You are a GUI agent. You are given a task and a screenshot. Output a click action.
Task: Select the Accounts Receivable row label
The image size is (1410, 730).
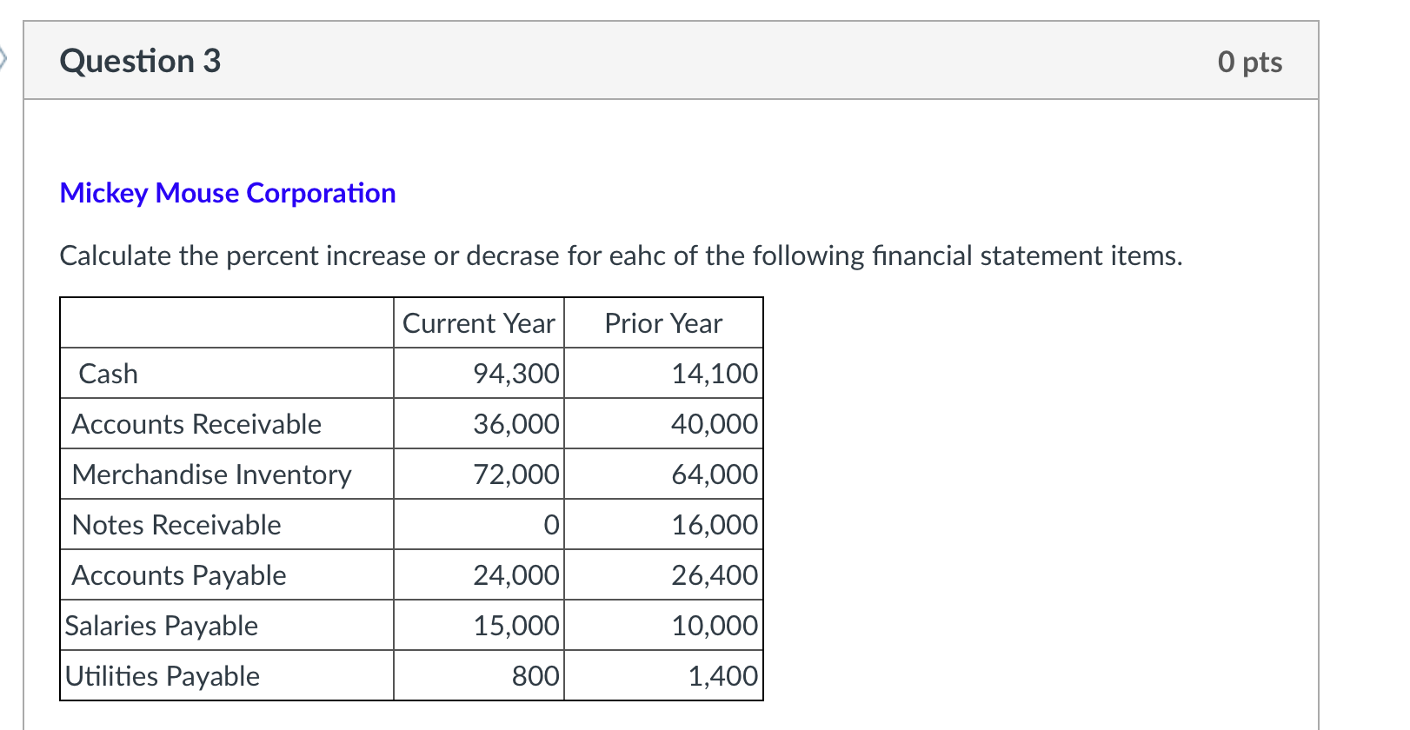click(196, 424)
